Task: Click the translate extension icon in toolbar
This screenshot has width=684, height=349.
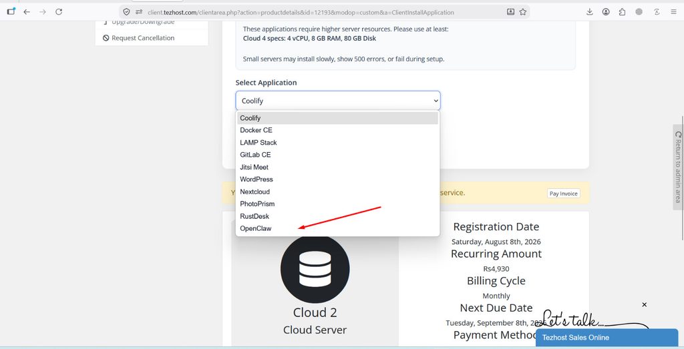Action: (x=657, y=12)
